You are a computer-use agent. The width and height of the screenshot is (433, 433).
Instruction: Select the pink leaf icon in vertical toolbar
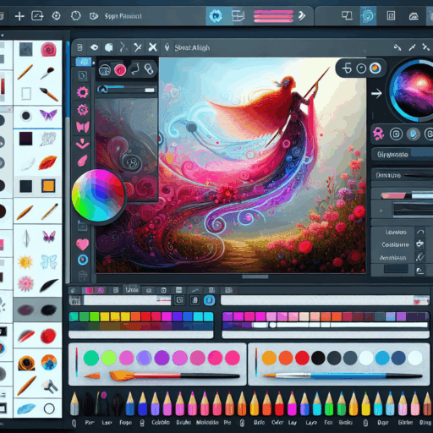(82, 161)
